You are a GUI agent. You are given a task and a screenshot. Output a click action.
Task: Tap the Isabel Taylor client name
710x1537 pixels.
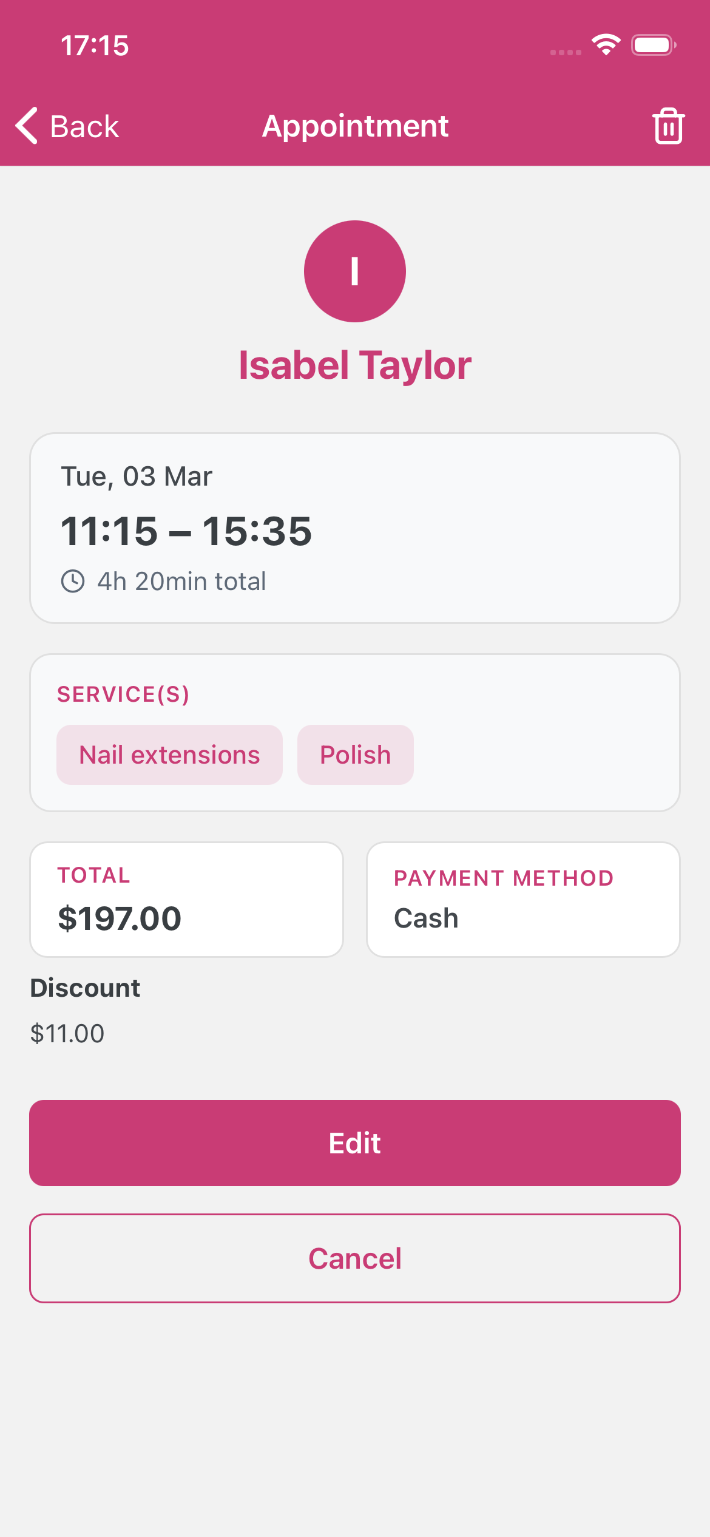[x=355, y=365]
